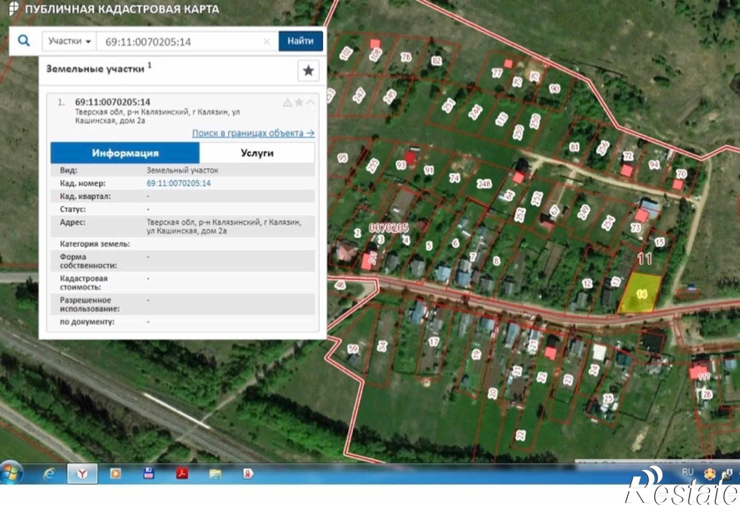Click the Найти button
The image size is (740, 505).
(x=300, y=41)
